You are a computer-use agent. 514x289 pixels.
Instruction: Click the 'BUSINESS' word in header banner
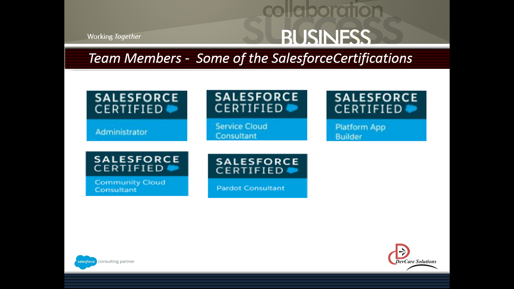[x=326, y=37]
